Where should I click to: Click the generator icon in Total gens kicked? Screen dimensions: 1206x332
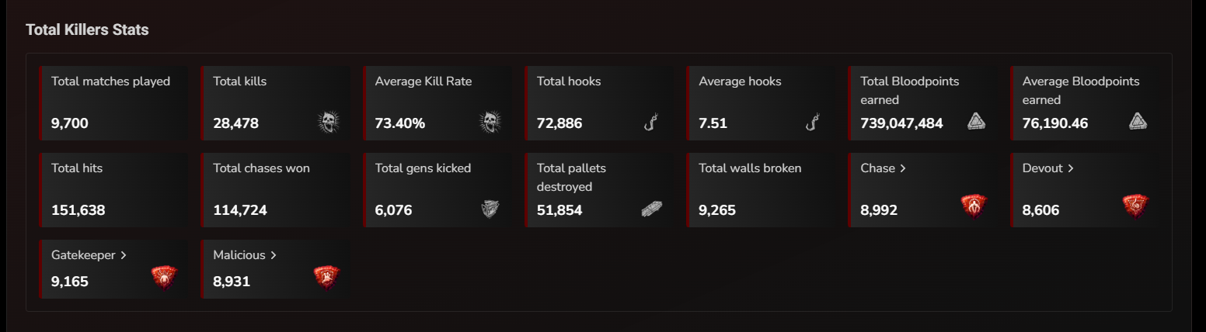[x=490, y=209]
